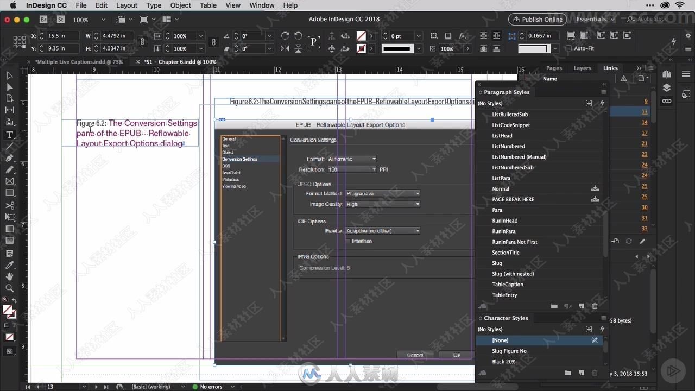Select the Scissors tool
This screenshot has width=695, height=391.
coord(9,206)
